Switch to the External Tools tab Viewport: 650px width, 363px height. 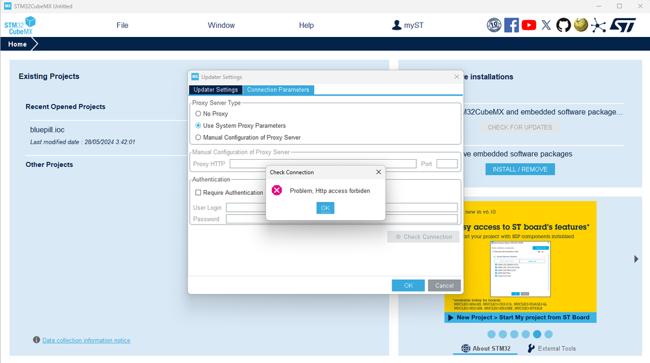(x=552, y=349)
